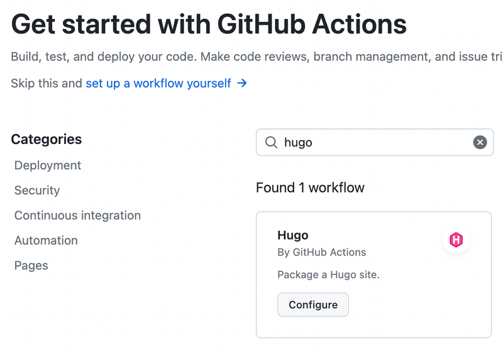Click the Hugo workflow title
Viewport: 503px width, 351px height.
(x=293, y=236)
